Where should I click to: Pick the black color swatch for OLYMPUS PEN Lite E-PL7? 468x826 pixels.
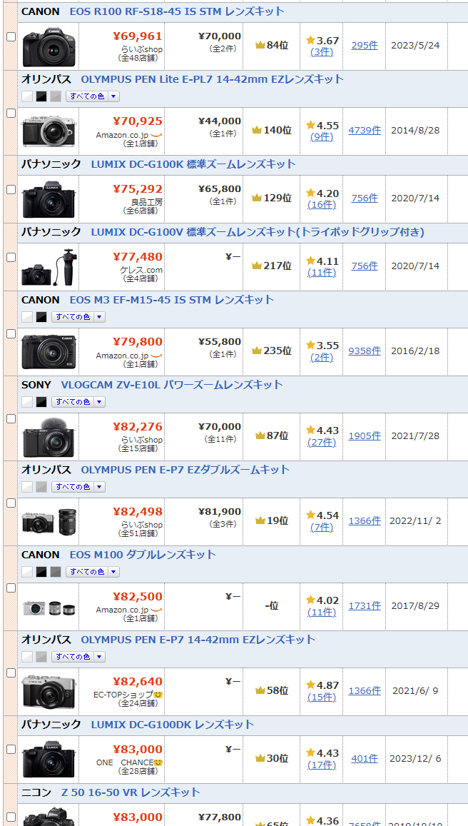click(41, 96)
